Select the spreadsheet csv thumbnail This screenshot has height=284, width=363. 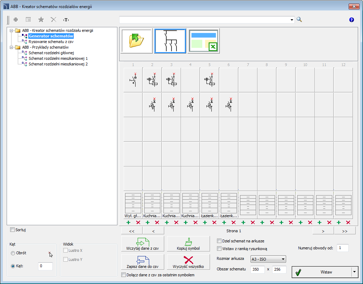[203, 41]
